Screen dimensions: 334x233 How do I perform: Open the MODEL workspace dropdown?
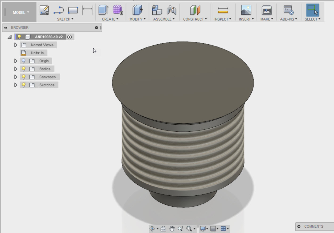point(21,12)
